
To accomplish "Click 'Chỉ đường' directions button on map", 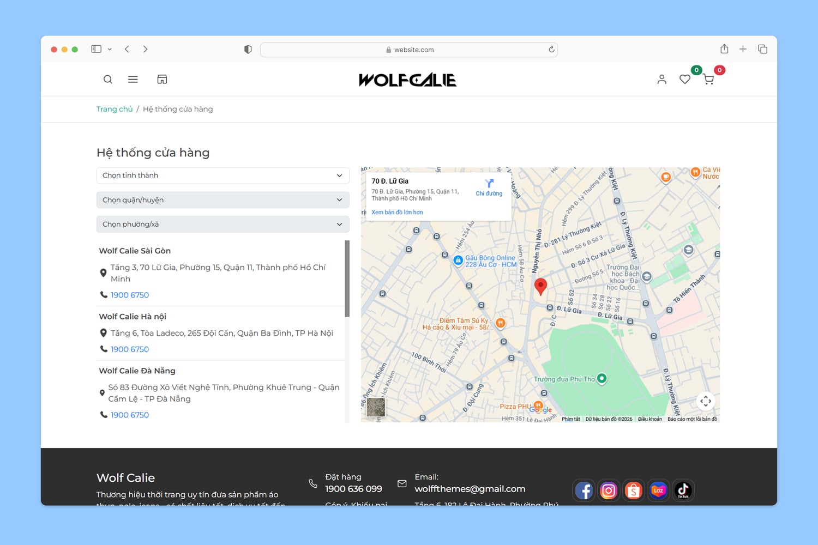I will pos(489,187).
